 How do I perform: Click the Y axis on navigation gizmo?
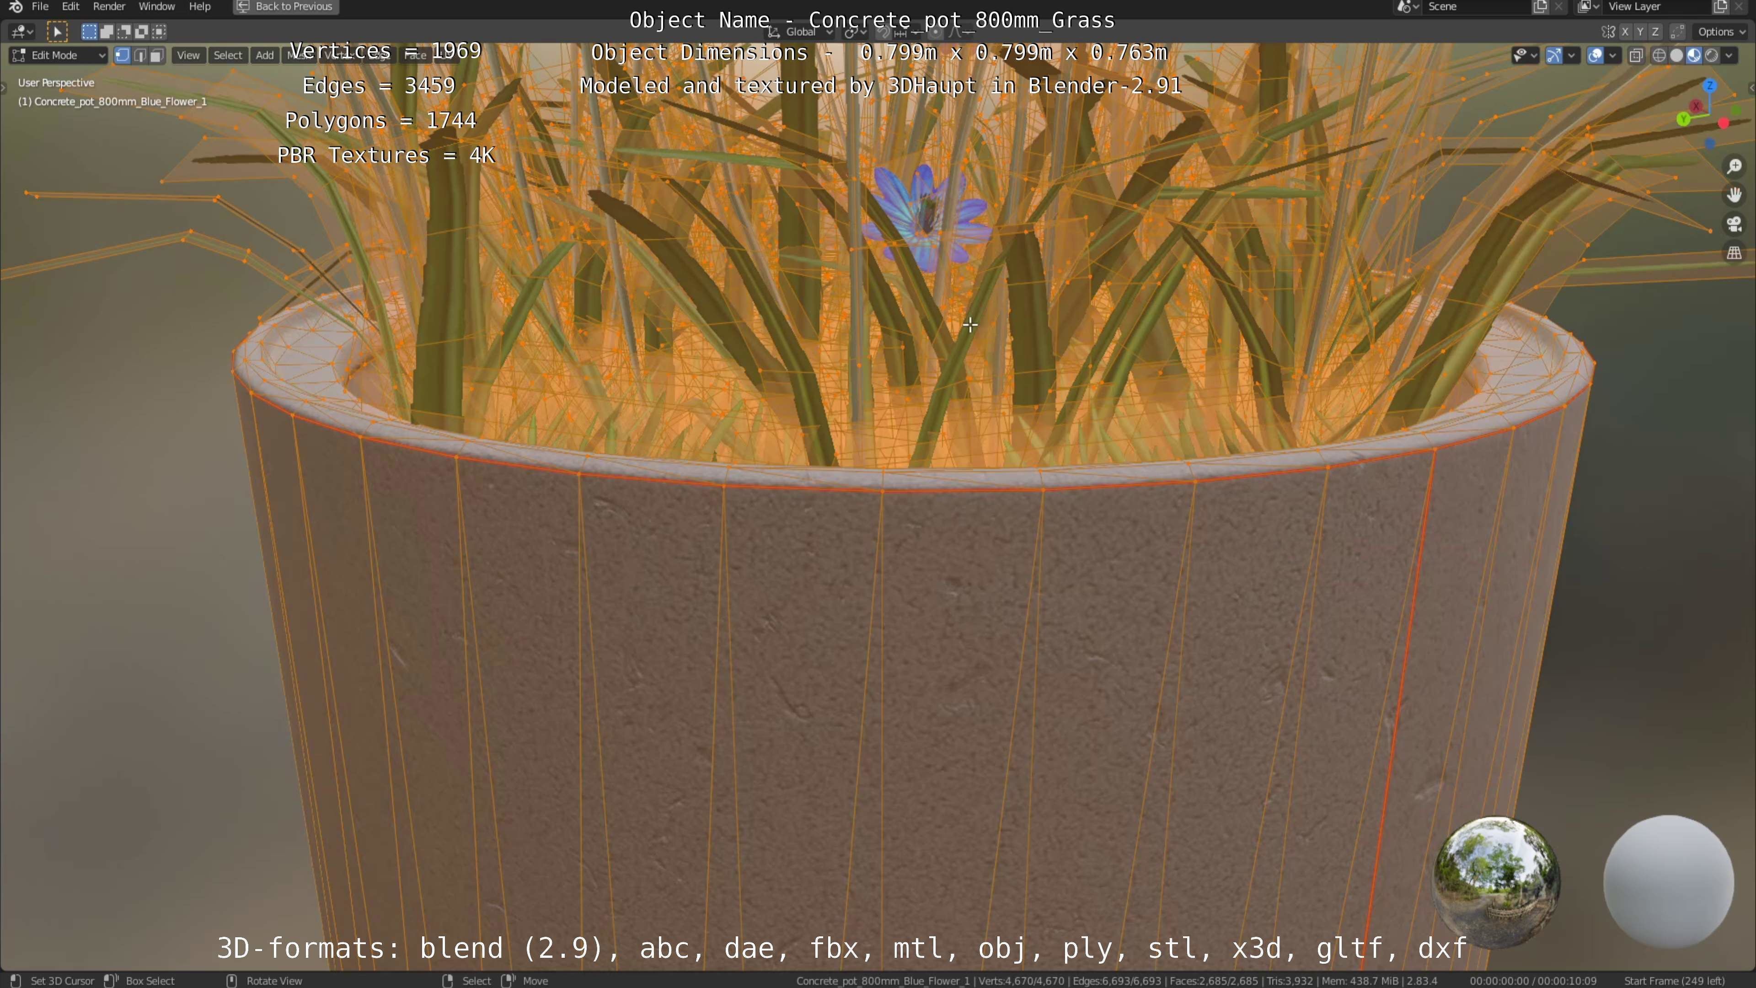point(1683,120)
